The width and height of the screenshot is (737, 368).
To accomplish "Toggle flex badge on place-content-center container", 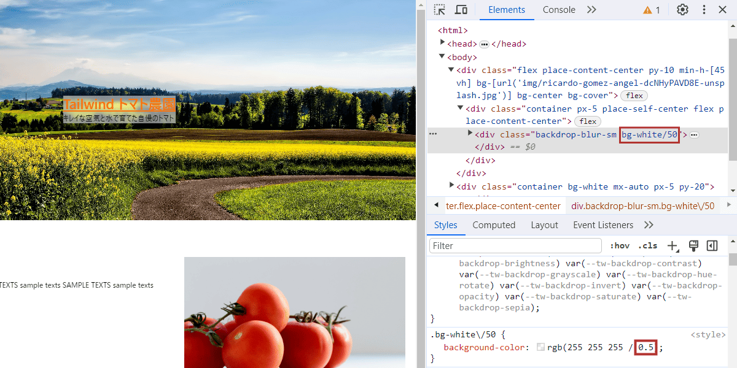I will click(x=588, y=121).
